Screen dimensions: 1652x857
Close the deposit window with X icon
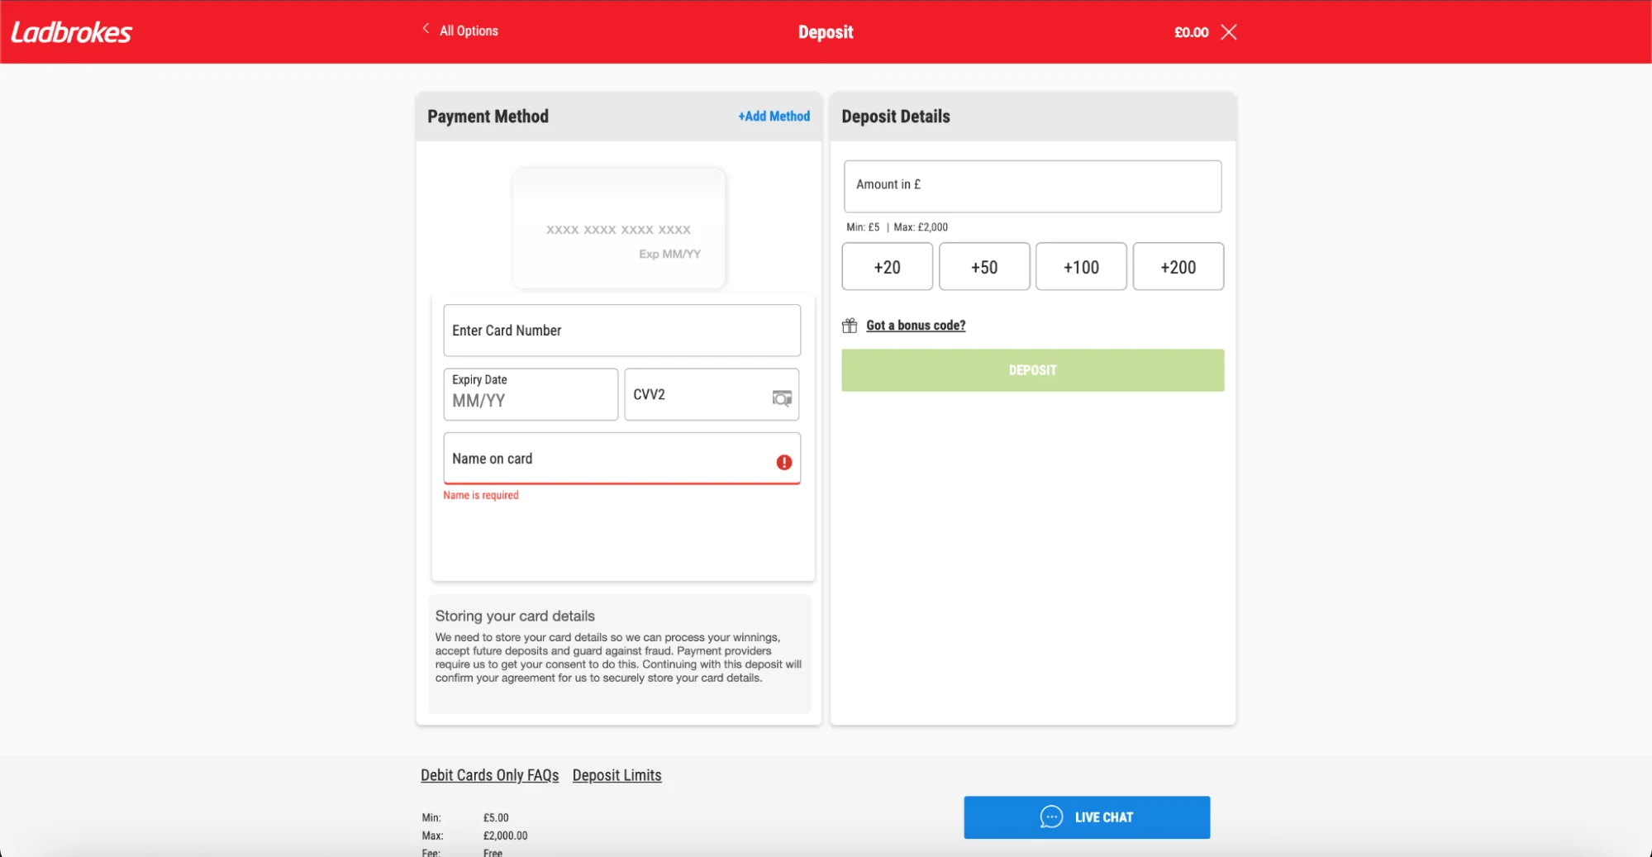[x=1229, y=32]
